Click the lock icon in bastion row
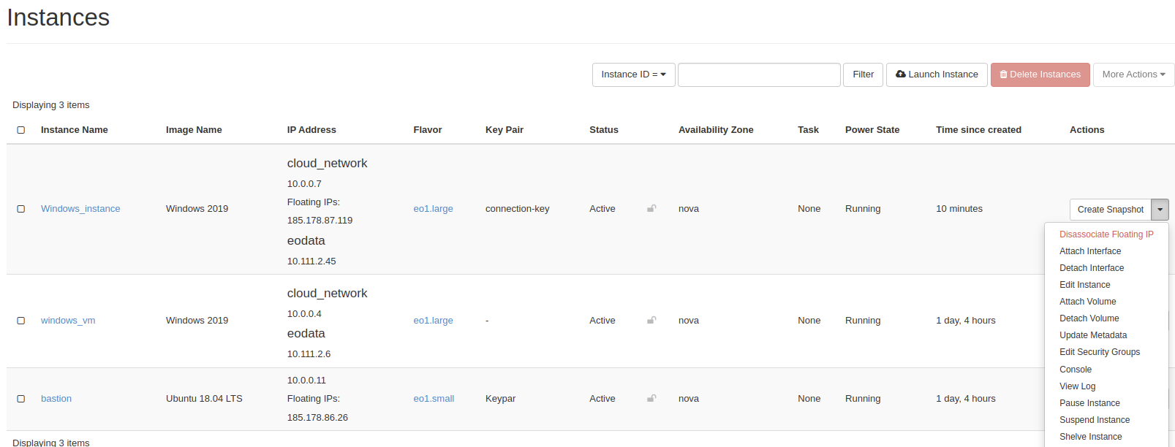Image resolution: width=1175 pixels, height=447 pixels. point(651,399)
